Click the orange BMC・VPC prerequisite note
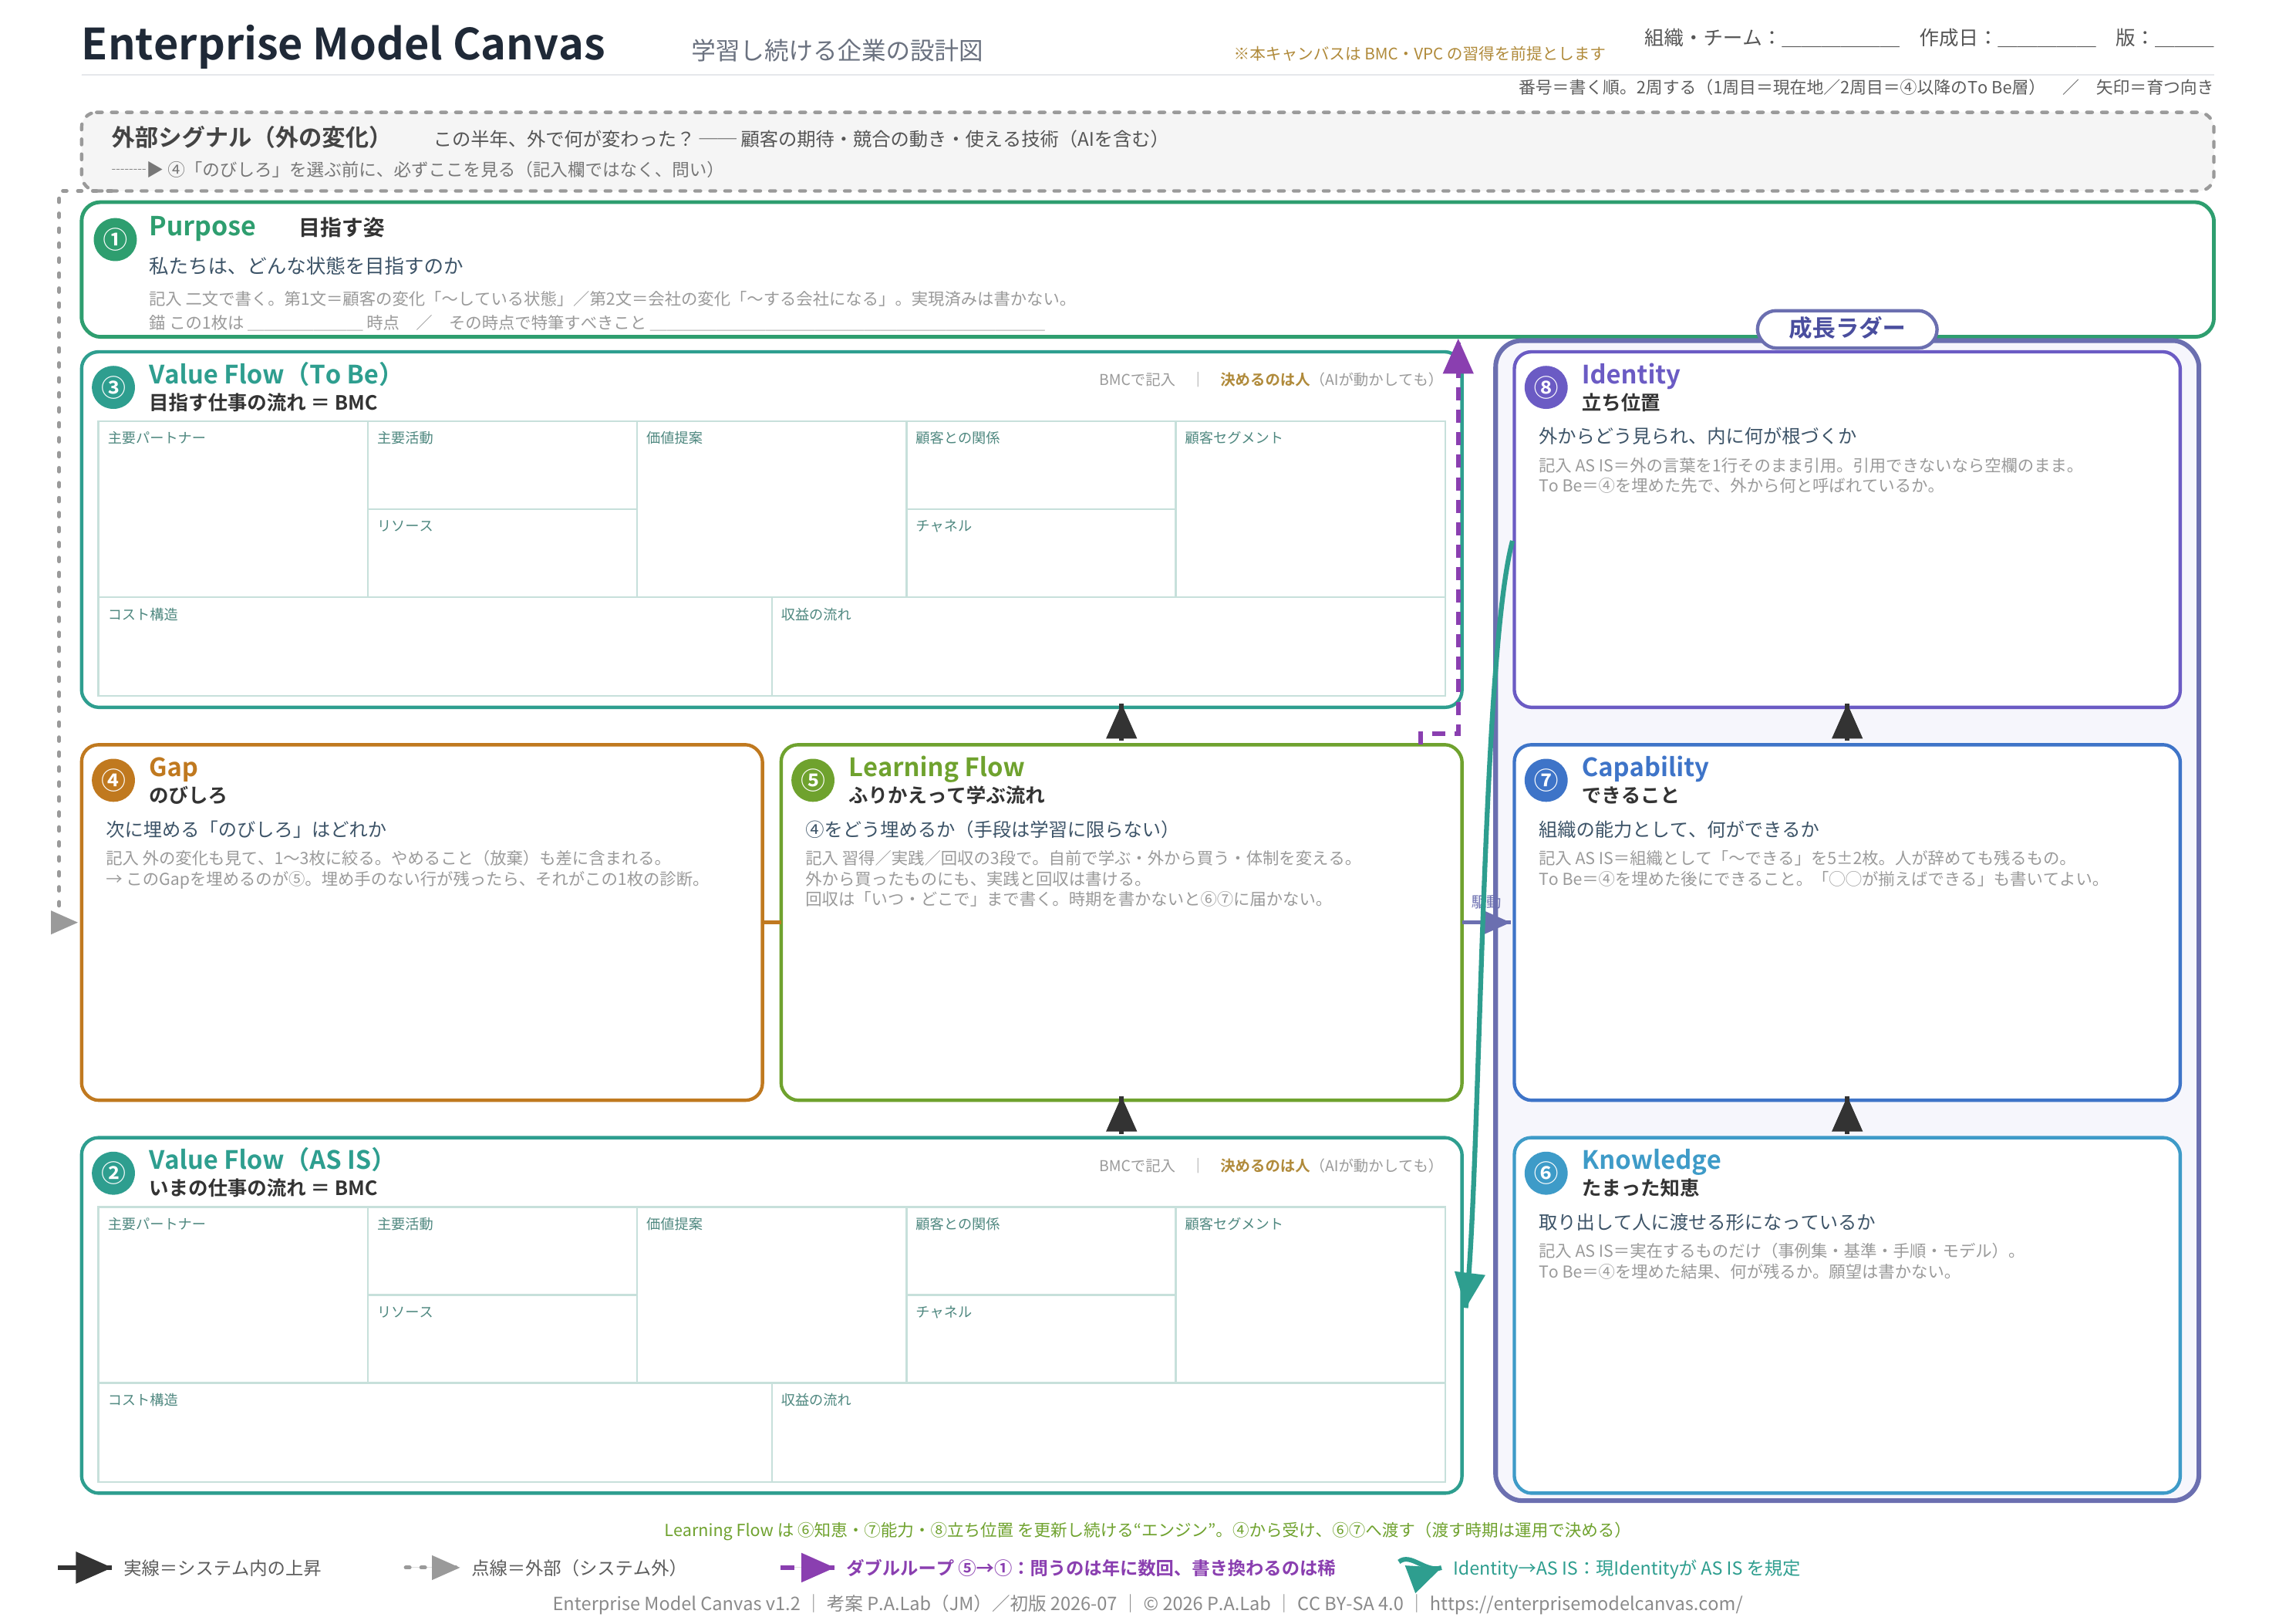The width and height of the screenshot is (2296, 1624). tap(1419, 53)
